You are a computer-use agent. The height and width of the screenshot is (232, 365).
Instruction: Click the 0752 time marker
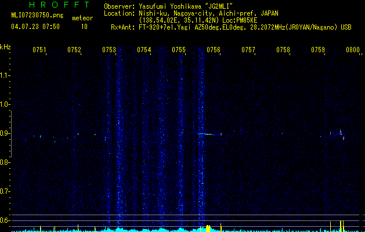74,50
